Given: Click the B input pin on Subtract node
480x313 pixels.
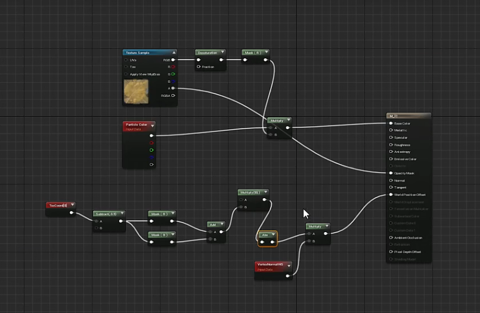Looking at the screenshot, I should point(97,228).
